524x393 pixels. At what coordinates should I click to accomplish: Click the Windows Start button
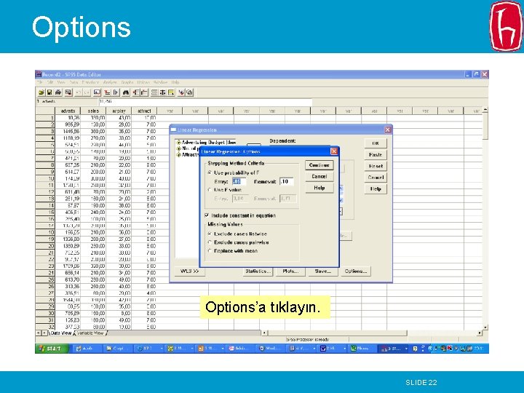tap(52, 349)
